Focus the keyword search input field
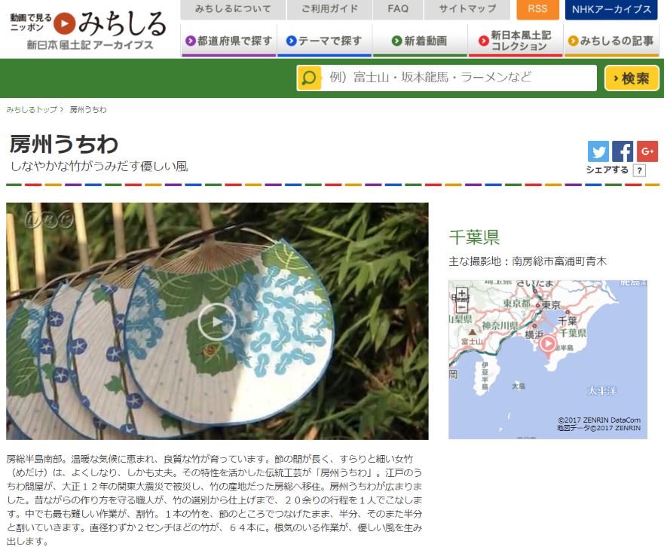Screen dimensions: 664x547 (458, 78)
